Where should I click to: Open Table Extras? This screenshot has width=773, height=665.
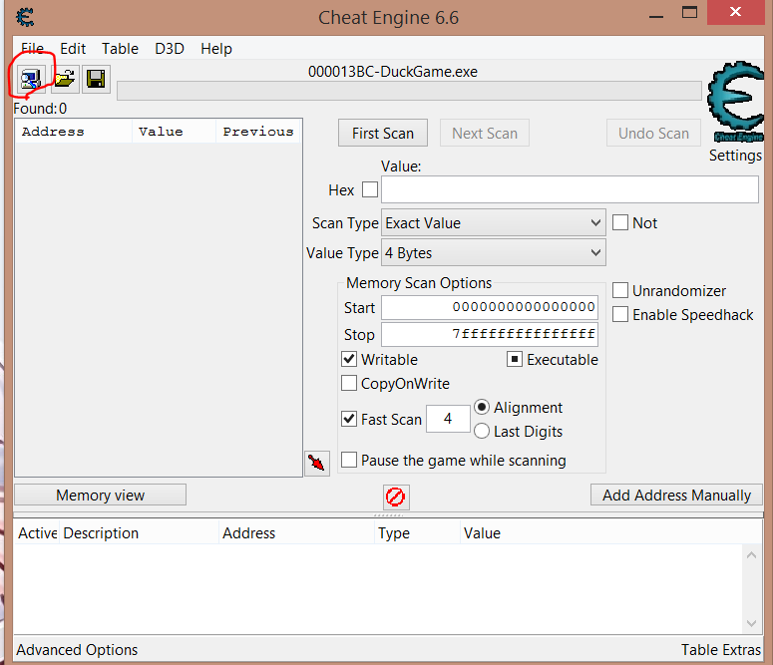coord(721,650)
